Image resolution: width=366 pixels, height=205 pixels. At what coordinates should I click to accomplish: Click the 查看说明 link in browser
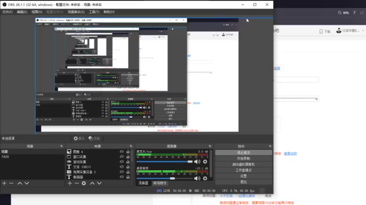click(x=290, y=154)
